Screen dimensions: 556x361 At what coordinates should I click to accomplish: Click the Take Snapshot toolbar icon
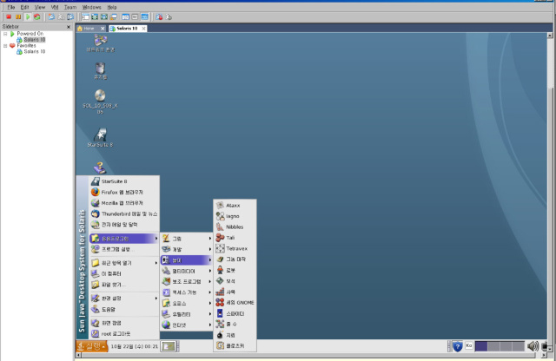(x=51, y=16)
